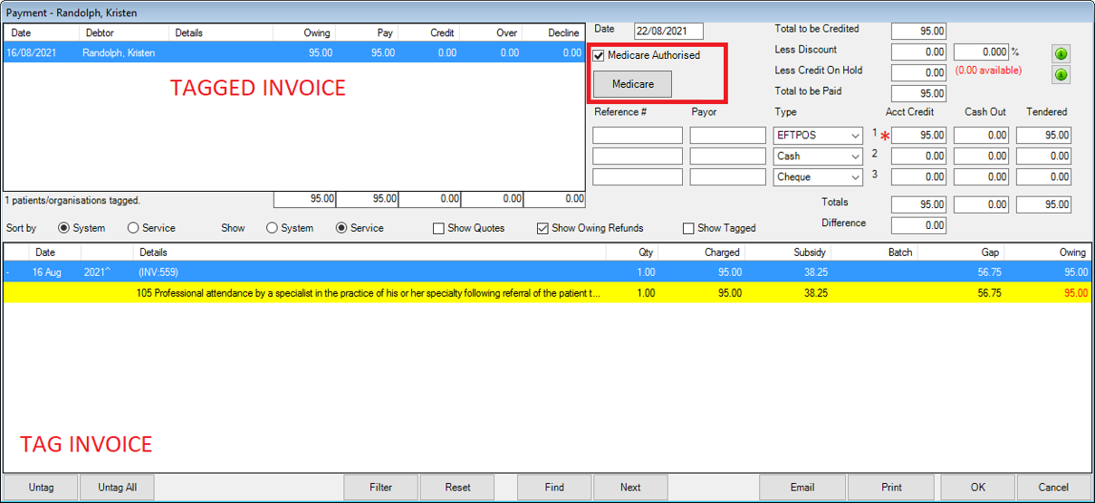Select Sort by System radio button
The height and width of the screenshot is (503, 1095).
[x=63, y=228]
